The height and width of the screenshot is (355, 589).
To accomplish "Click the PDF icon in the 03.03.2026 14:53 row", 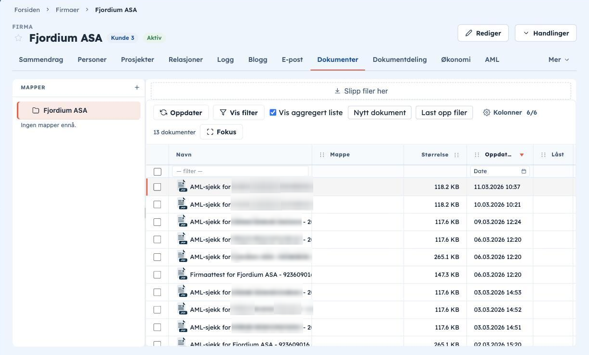I will point(182,292).
